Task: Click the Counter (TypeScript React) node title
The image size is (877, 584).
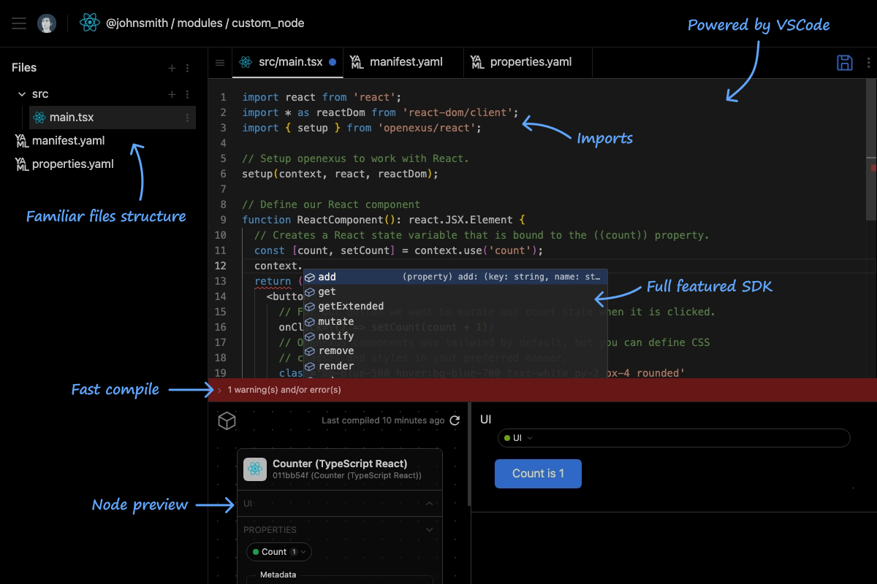Action: pos(340,464)
